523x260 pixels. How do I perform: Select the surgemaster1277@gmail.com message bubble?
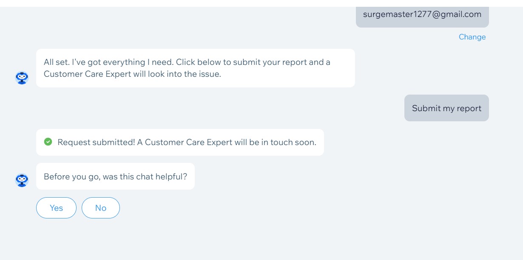422,17
